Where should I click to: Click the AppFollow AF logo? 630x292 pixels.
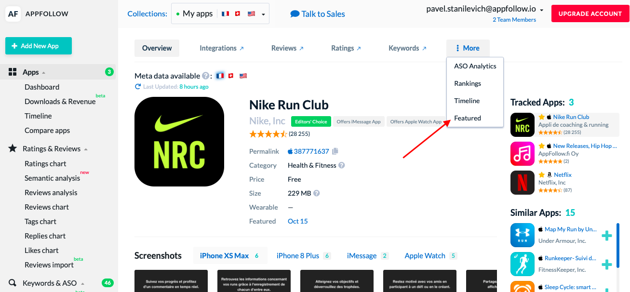[x=13, y=14]
